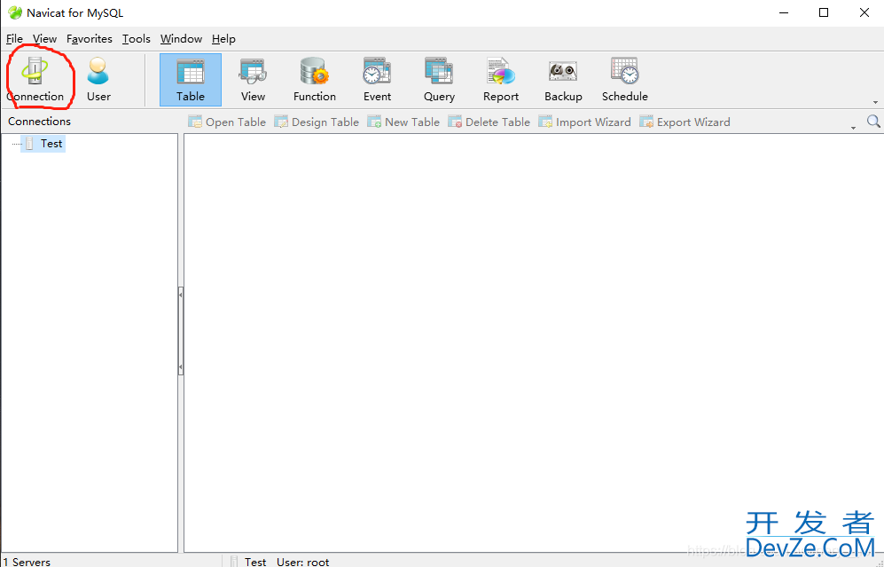Click New Table in the object toolbar
Image resolution: width=884 pixels, height=567 pixels.
pyautogui.click(x=403, y=122)
